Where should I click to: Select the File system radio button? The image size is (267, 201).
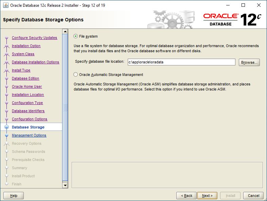click(x=76, y=36)
